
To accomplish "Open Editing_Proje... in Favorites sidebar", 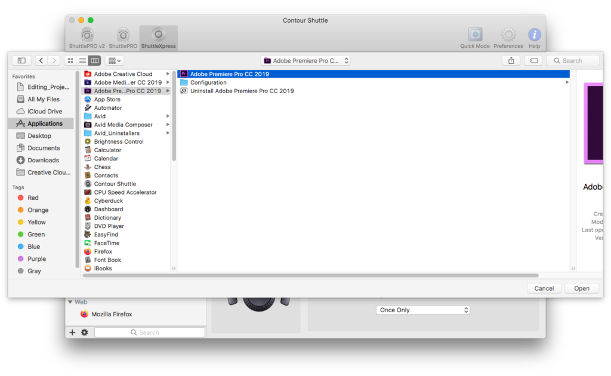I will click(x=42, y=87).
